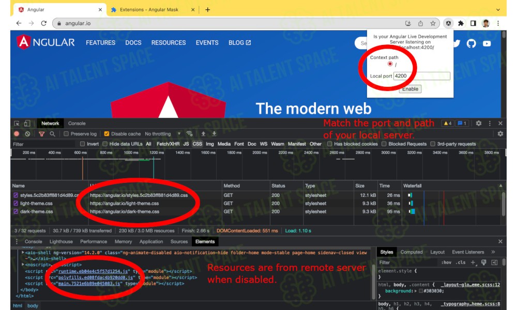Check the 3rd-party requests checkbox
The width and height of the screenshot is (517, 310).
433,144
